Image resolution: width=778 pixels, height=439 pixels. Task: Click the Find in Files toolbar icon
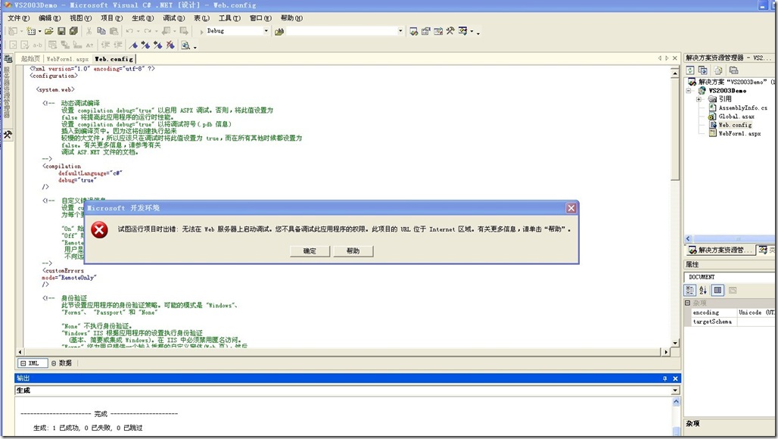click(x=279, y=31)
